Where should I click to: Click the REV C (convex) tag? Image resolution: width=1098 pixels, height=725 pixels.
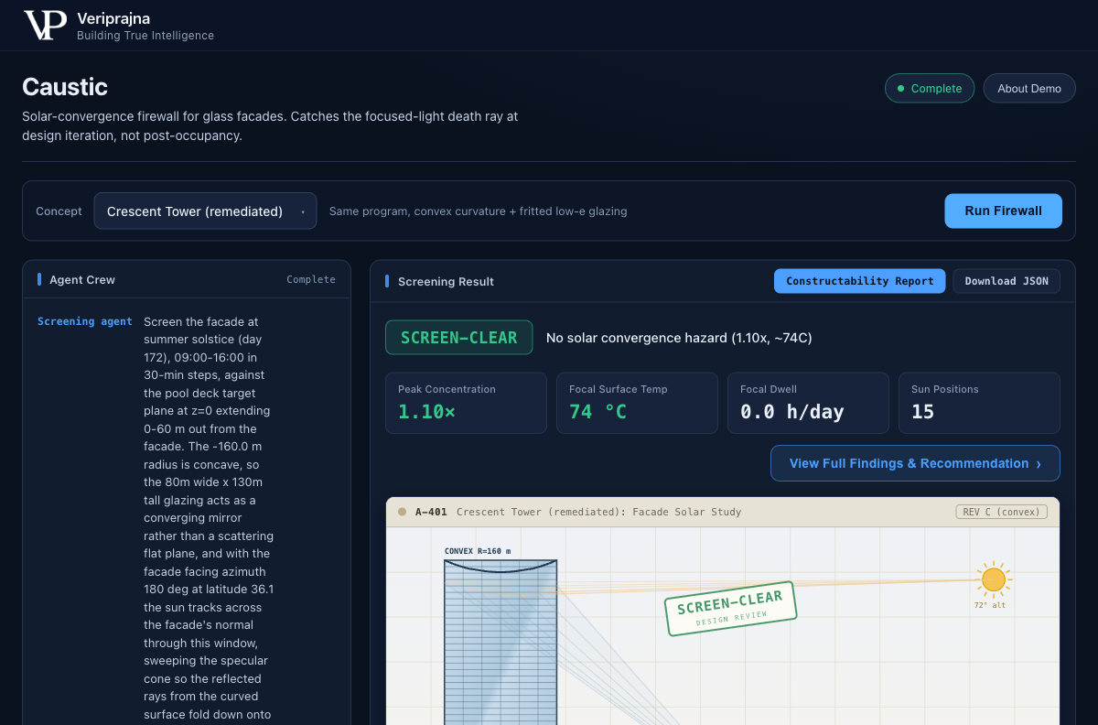coord(1002,512)
